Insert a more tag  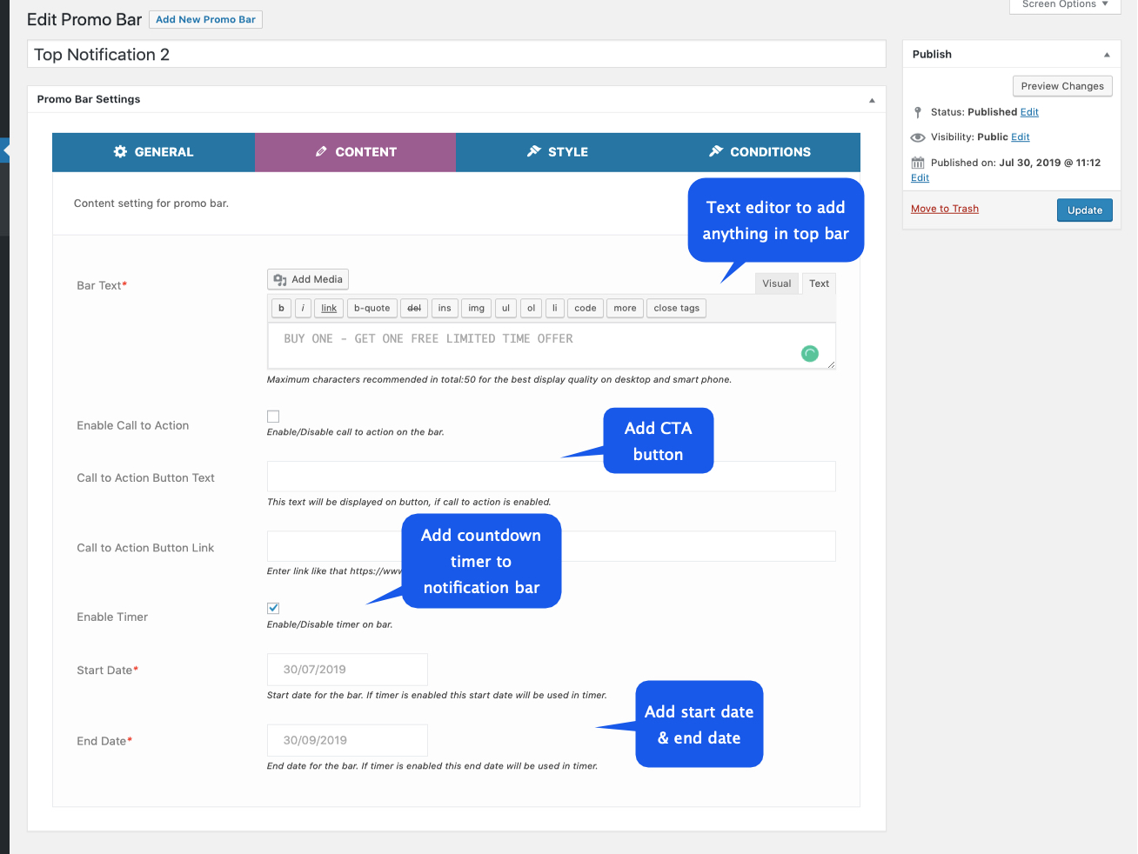(625, 308)
